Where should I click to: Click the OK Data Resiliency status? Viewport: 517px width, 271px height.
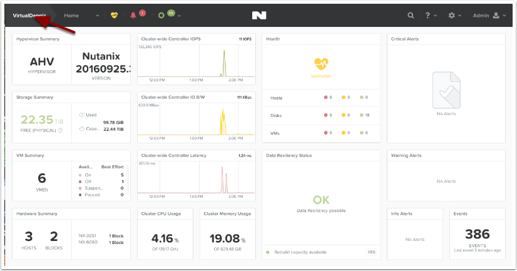tap(320, 200)
